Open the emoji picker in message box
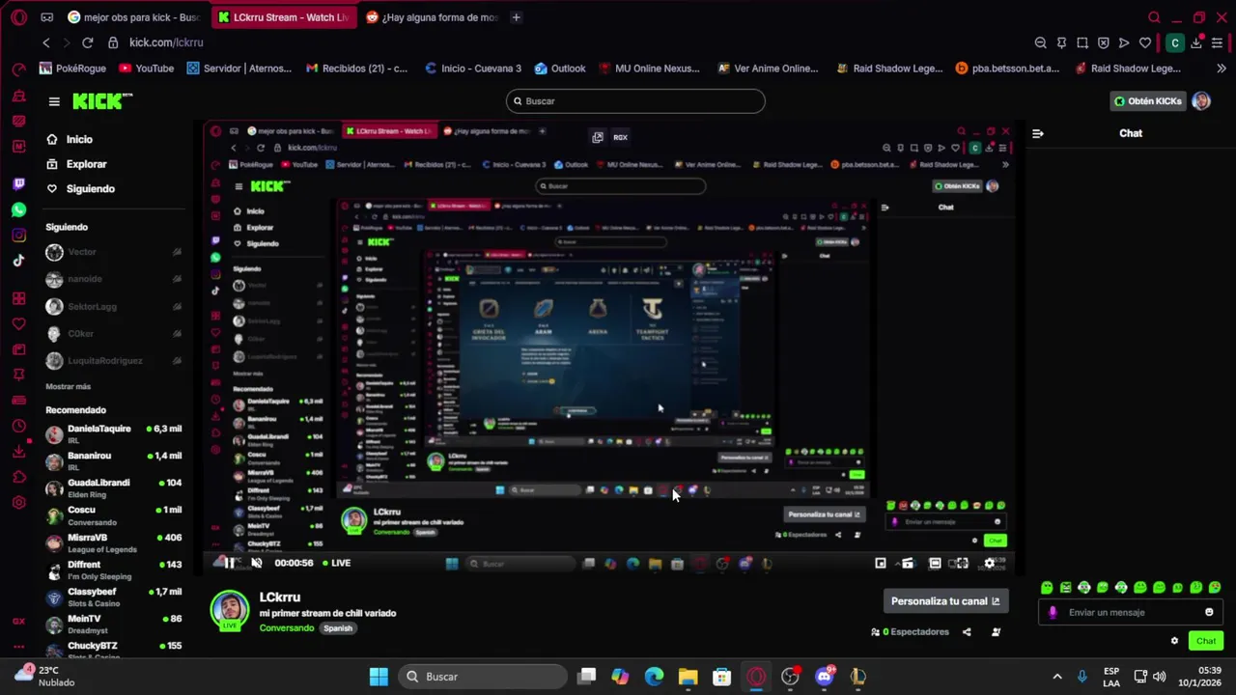Image resolution: width=1236 pixels, height=695 pixels. 1209,612
